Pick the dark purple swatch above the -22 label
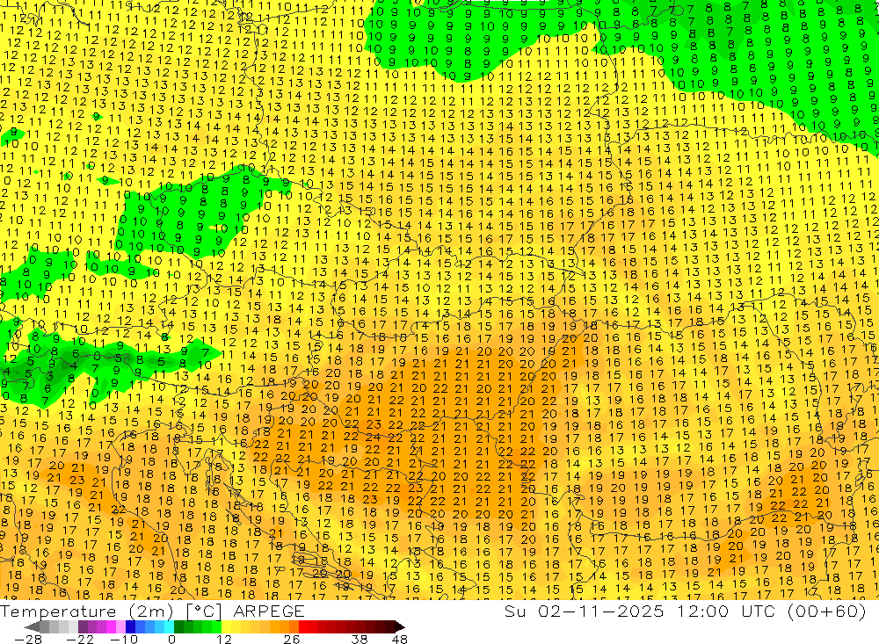879x644 pixels. tap(83, 626)
